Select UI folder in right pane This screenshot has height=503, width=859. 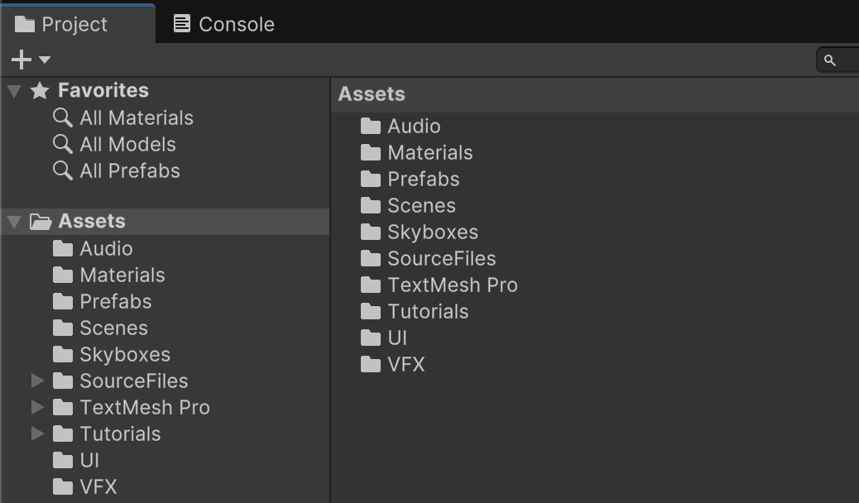pos(383,338)
